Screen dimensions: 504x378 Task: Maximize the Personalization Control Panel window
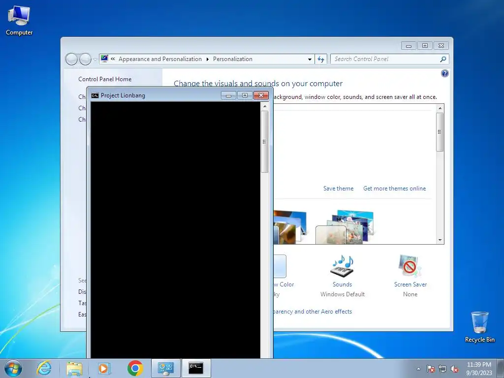tap(425, 46)
